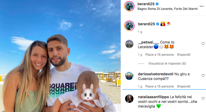
Task: Click berardi25 avatar beside the caption
Action: tap(129, 26)
